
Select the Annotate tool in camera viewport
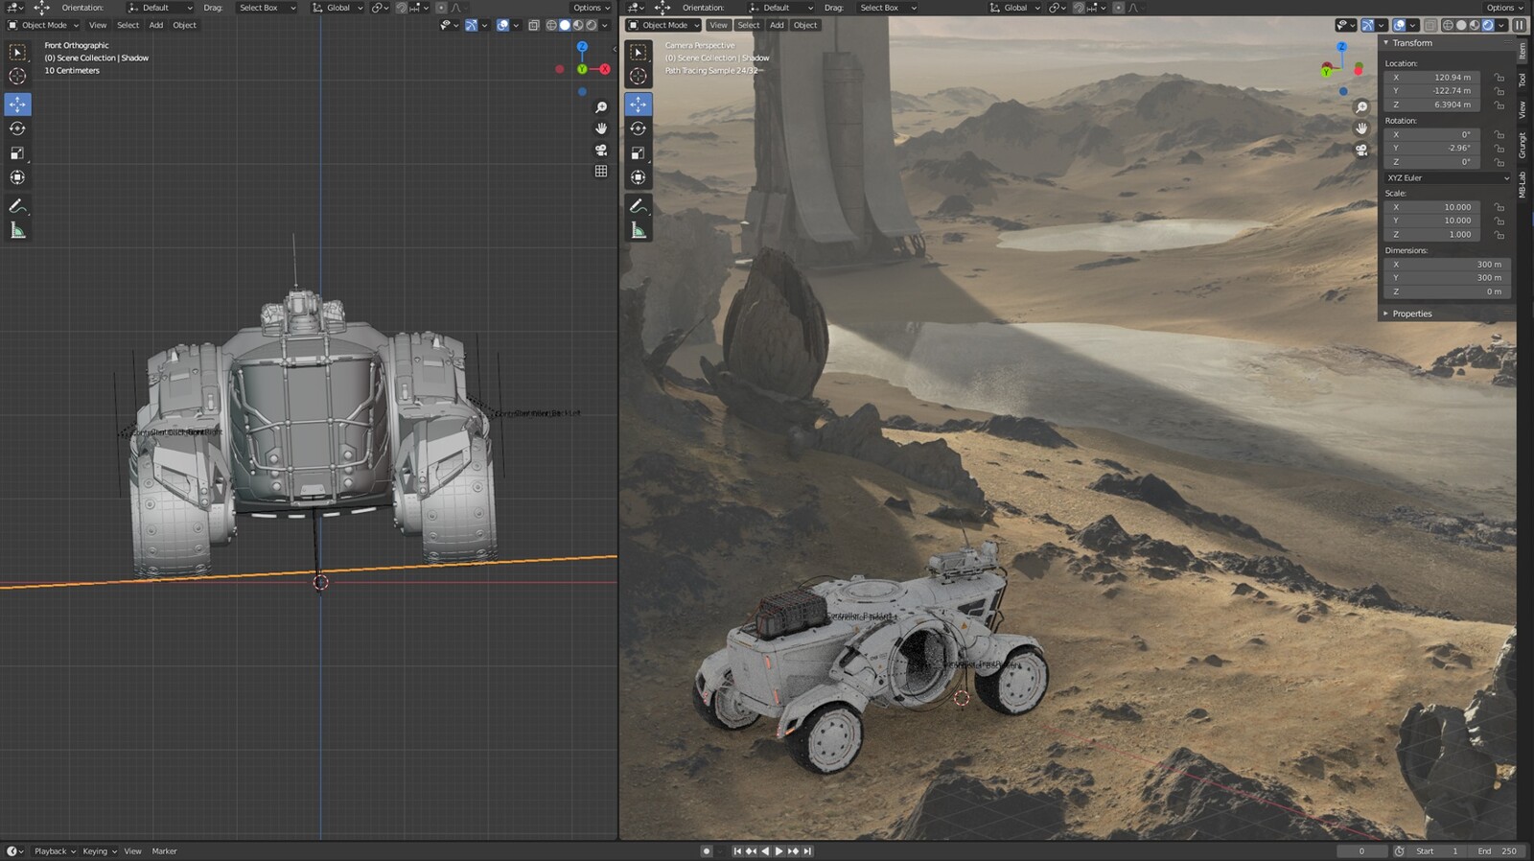639,206
